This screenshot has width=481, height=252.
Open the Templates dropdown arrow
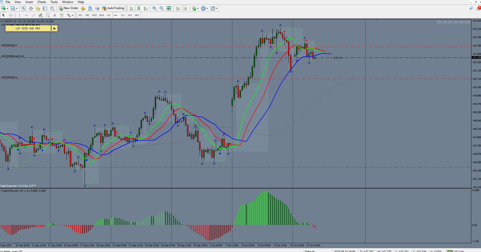tap(217, 8)
